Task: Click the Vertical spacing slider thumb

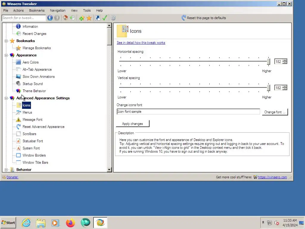Action: pyautogui.click(x=268, y=88)
